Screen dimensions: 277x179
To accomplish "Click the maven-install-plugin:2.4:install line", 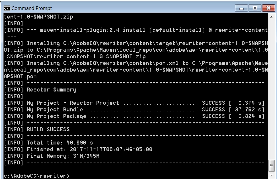I will (x=136, y=30).
